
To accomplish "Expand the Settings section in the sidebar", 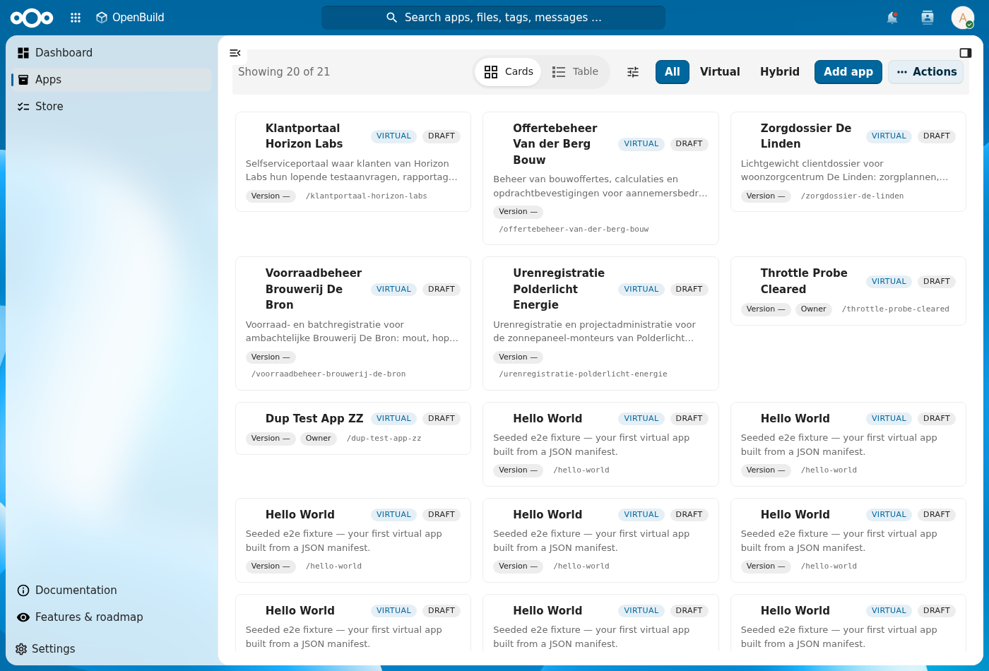I will point(45,648).
